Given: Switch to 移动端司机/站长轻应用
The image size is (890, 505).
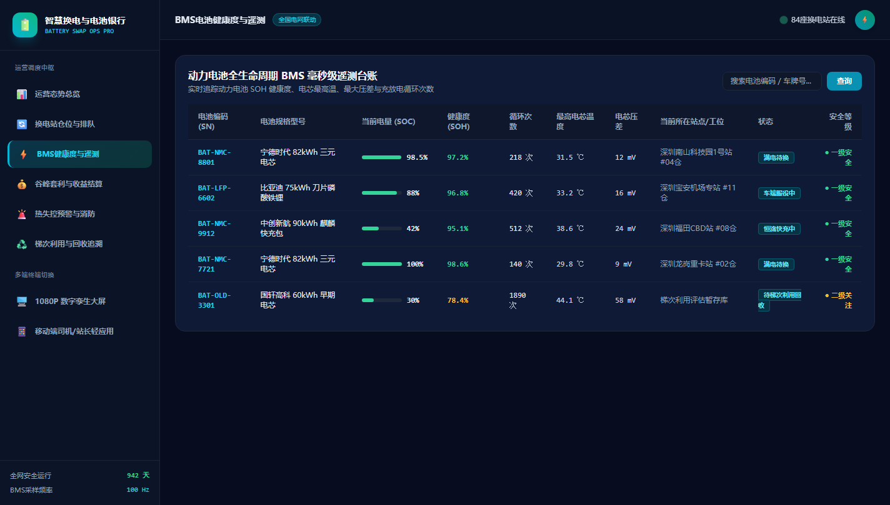Looking at the screenshot, I should tap(79, 331).
